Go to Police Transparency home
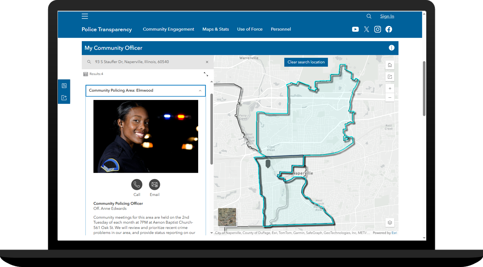This screenshot has height=267, width=483. 107,30
